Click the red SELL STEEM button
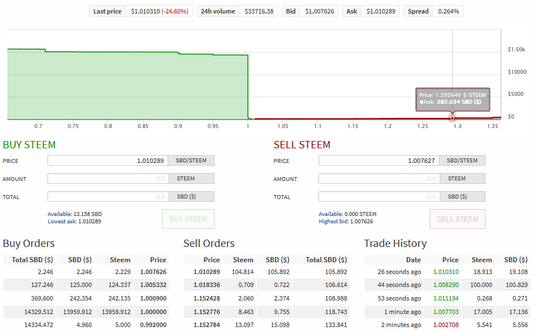 click(x=457, y=219)
